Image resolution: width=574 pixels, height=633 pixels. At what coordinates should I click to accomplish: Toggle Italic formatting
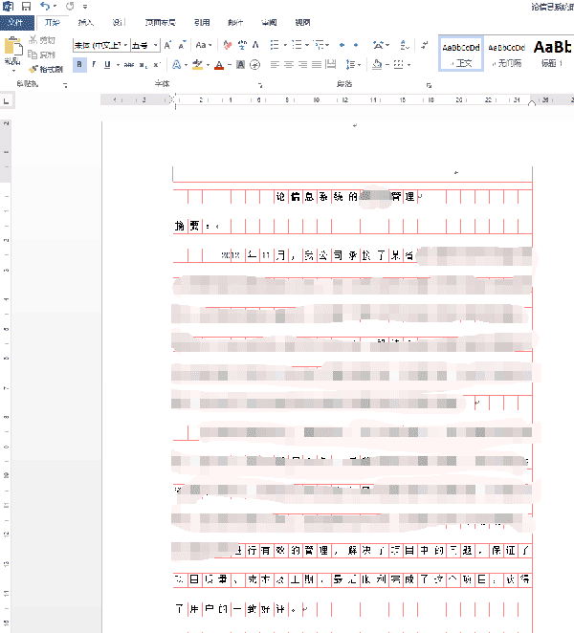point(93,65)
